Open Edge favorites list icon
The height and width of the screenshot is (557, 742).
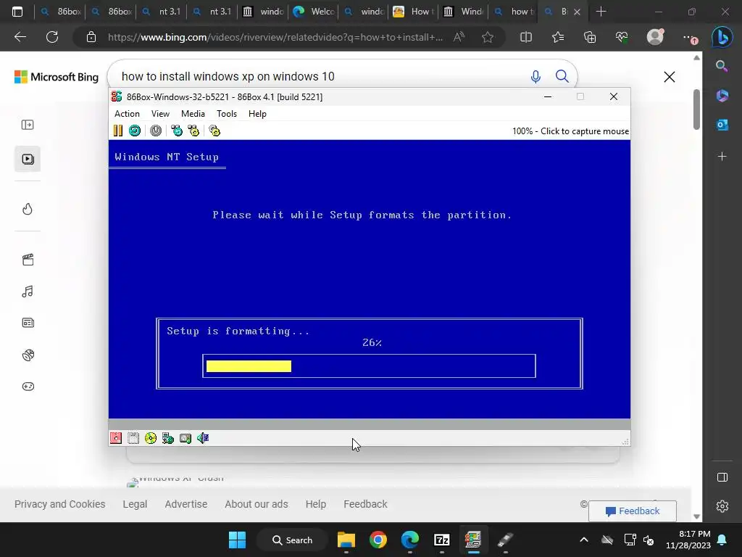558,37
